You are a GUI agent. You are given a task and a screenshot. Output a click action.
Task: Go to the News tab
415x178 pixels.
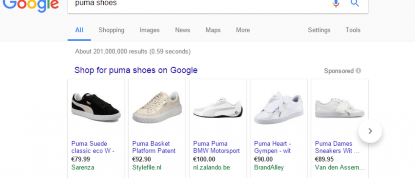coord(183,30)
